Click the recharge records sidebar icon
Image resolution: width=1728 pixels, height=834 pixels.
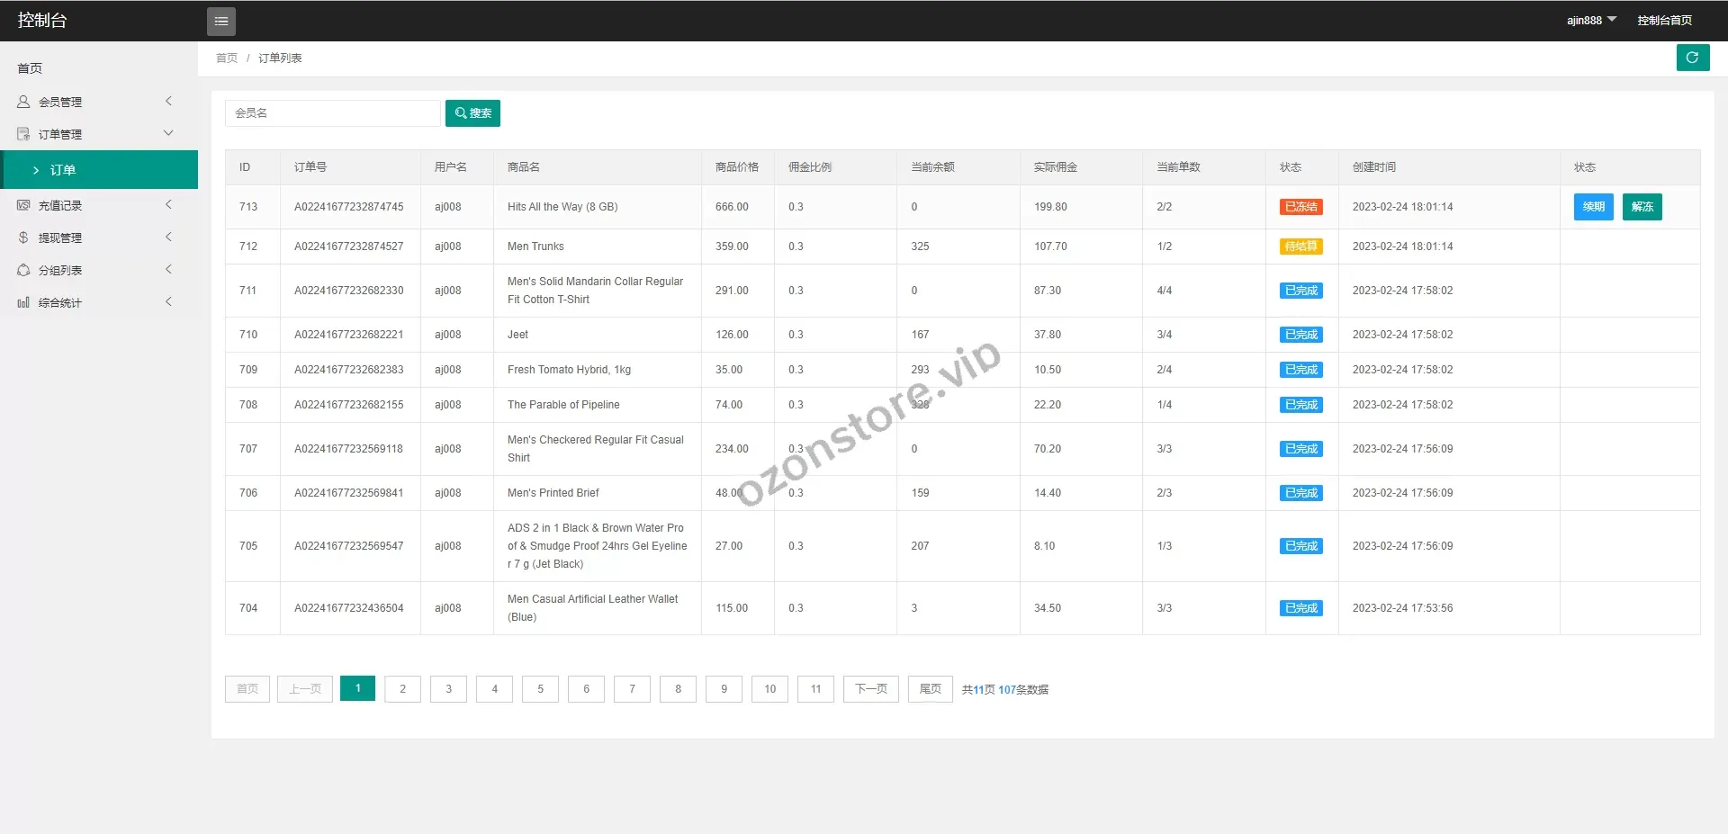click(23, 205)
